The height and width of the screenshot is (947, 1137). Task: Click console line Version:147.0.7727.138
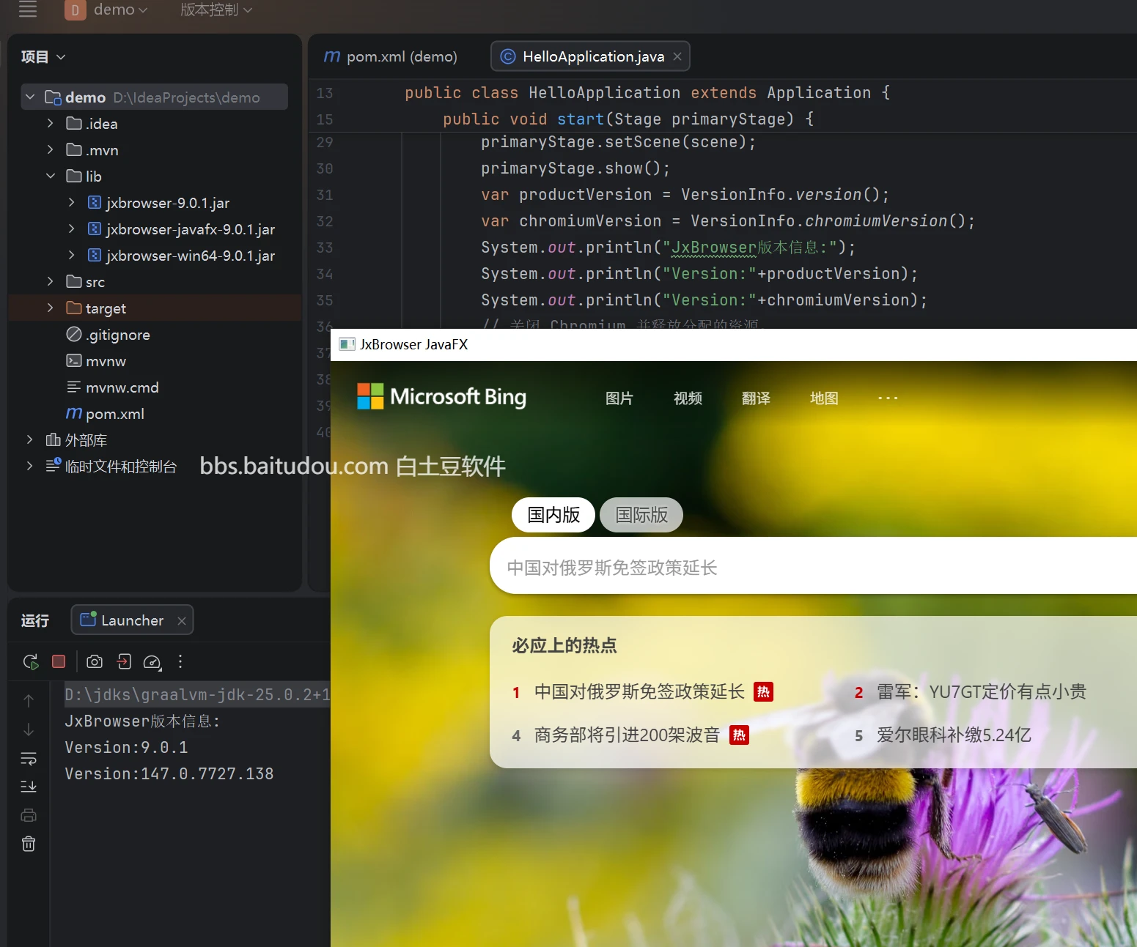pyautogui.click(x=169, y=773)
